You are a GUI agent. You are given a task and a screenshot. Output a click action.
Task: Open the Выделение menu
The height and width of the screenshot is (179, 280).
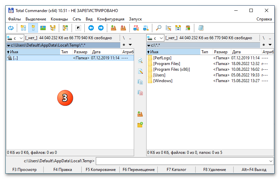tap(35, 19)
